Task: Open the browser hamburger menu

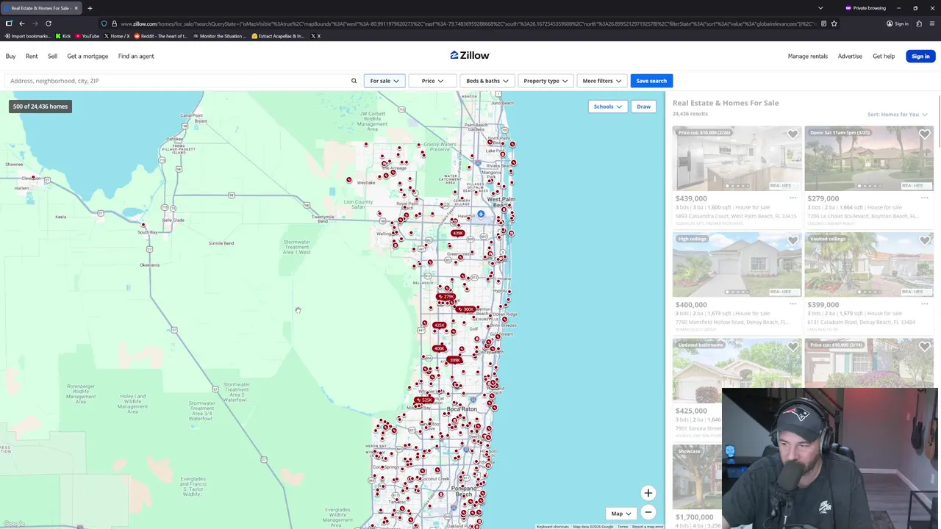Action: (x=931, y=24)
